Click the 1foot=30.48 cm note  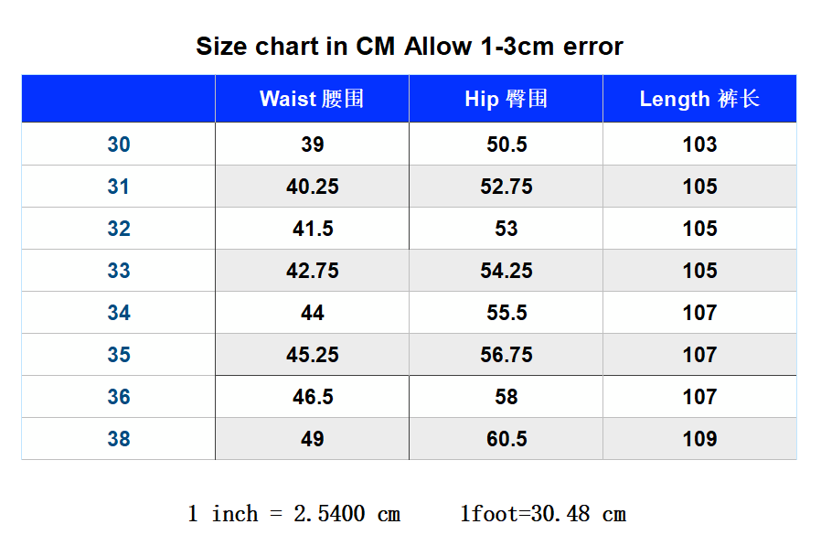[543, 514]
